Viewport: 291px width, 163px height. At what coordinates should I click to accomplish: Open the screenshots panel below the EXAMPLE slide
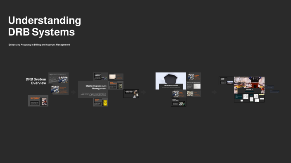coord(249,98)
